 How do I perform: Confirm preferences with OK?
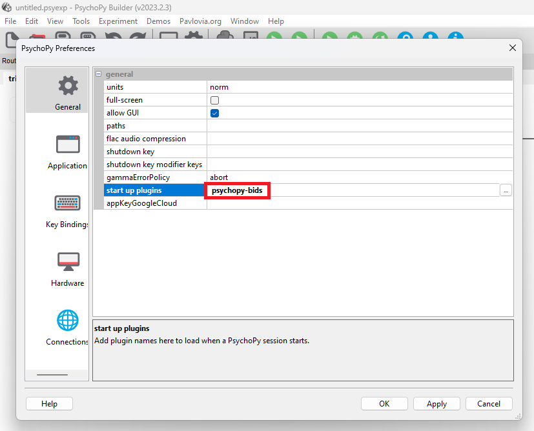[384, 404]
